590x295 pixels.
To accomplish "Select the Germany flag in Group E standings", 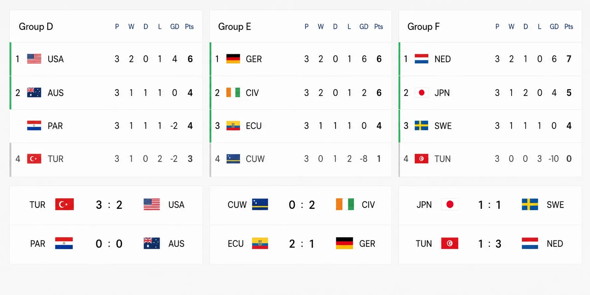I will [x=233, y=59].
